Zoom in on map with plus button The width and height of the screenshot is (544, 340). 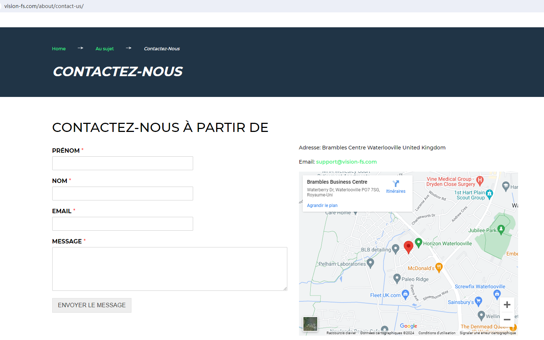tap(507, 305)
